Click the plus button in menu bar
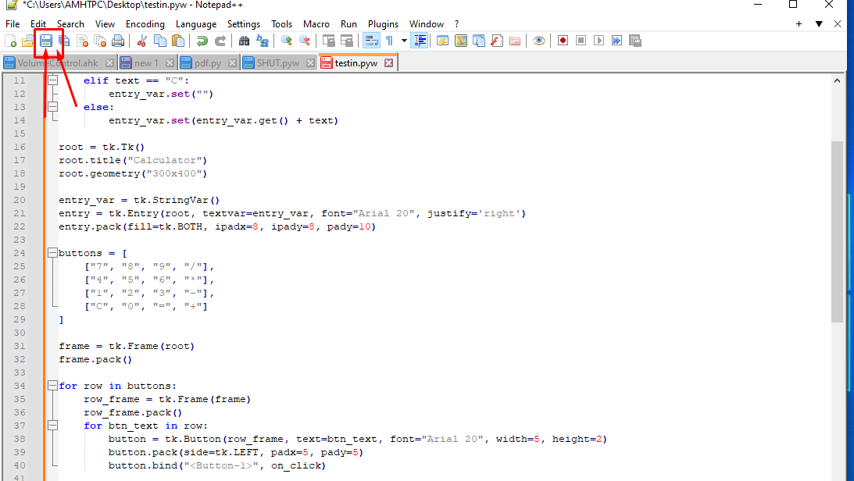 click(799, 24)
